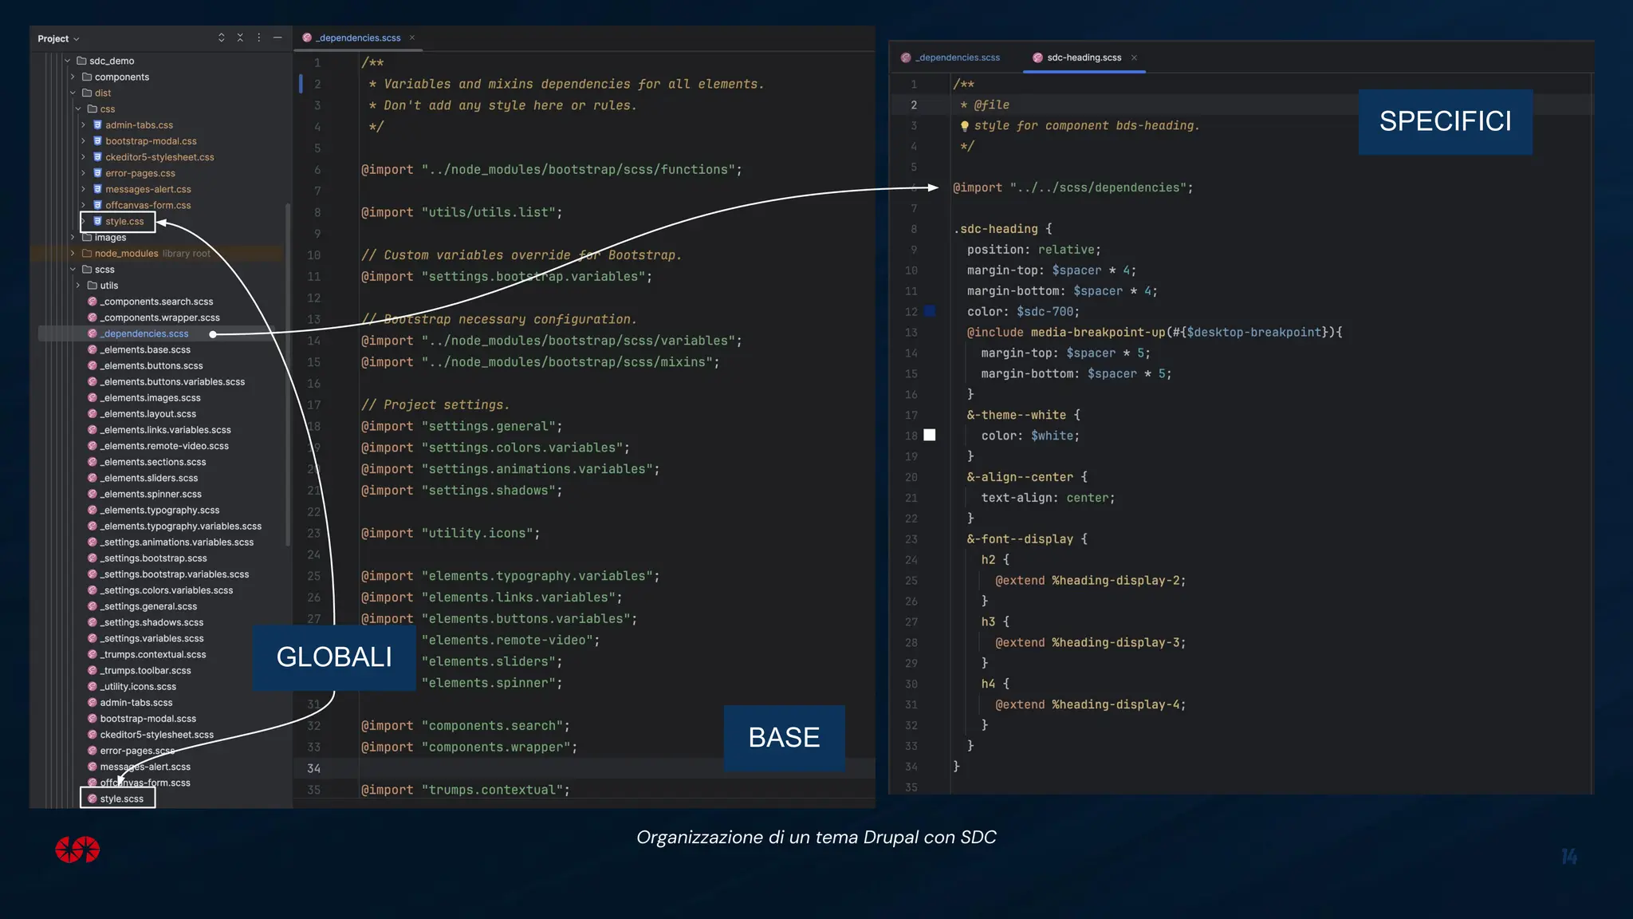The height and width of the screenshot is (919, 1633).
Task: Open _settings.animations.variables.scss
Action: click(x=176, y=542)
